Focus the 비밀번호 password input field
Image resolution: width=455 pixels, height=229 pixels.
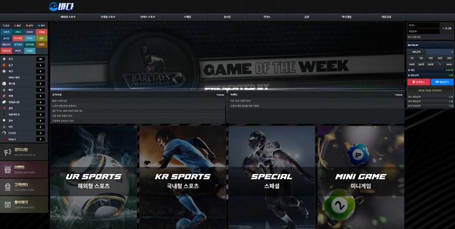424,31
